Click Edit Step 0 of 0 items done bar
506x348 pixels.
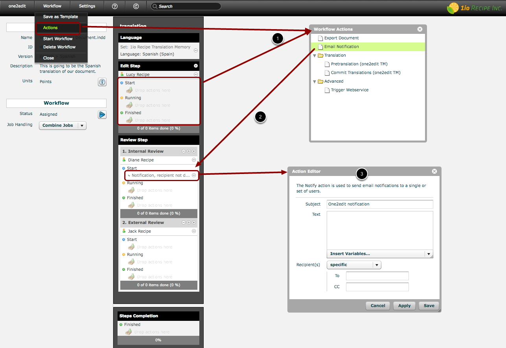tap(158, 128)
